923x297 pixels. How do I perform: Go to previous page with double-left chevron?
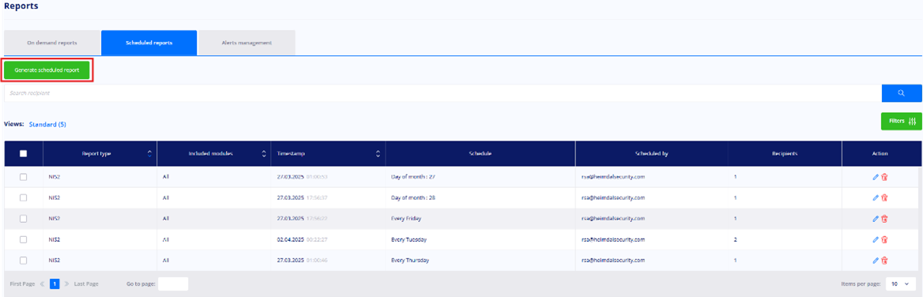pyautogui.click(x=42, y=284)
